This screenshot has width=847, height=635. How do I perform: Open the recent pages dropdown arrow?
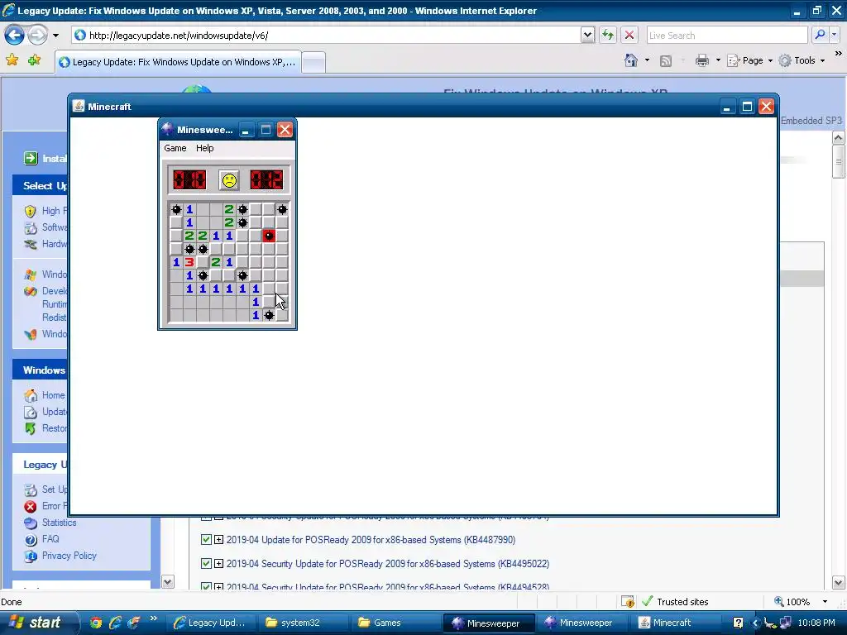click(x=55, y=36)
